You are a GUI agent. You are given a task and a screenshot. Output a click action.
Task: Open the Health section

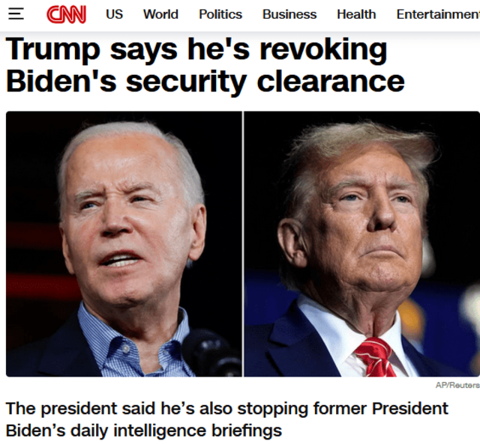(x=356, y=14)
